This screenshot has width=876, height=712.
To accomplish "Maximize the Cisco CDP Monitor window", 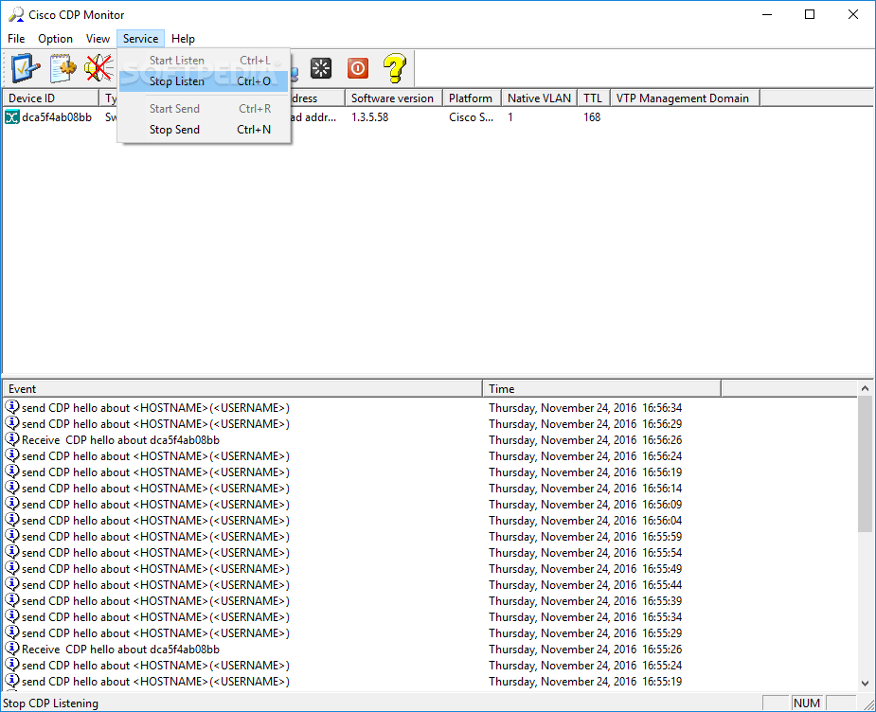I will tap(810, 14).
